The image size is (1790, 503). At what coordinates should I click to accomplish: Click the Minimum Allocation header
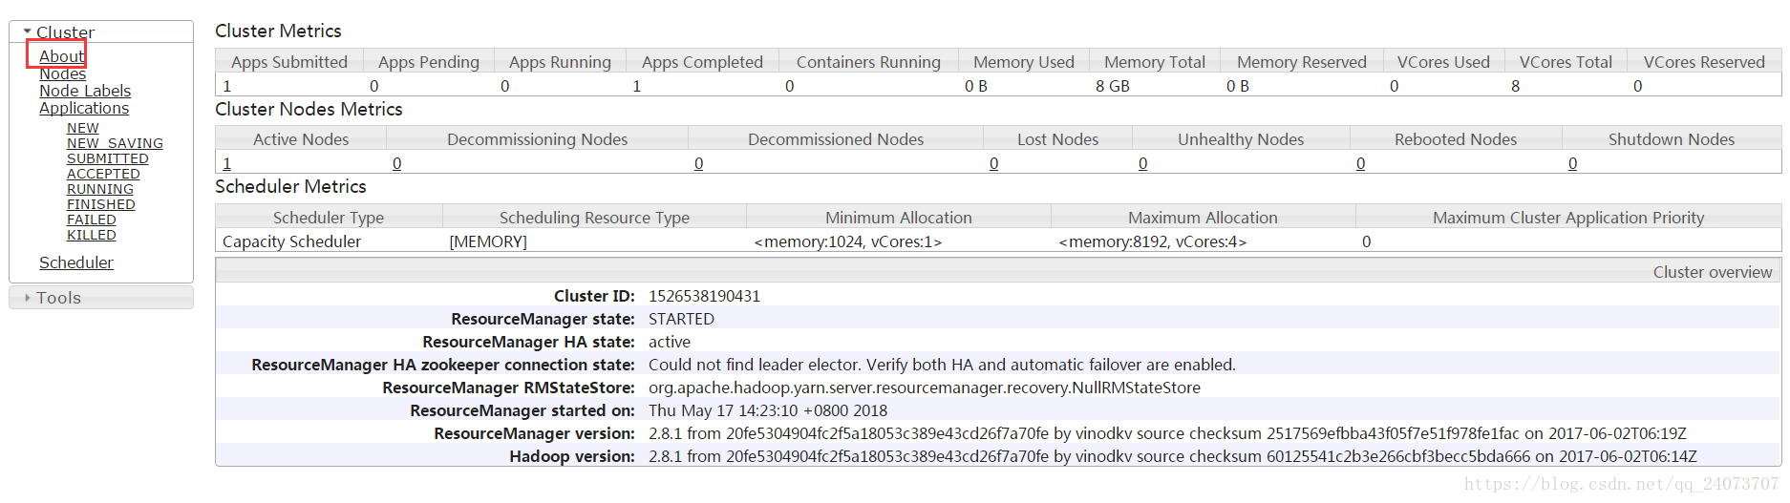[899, 218]
